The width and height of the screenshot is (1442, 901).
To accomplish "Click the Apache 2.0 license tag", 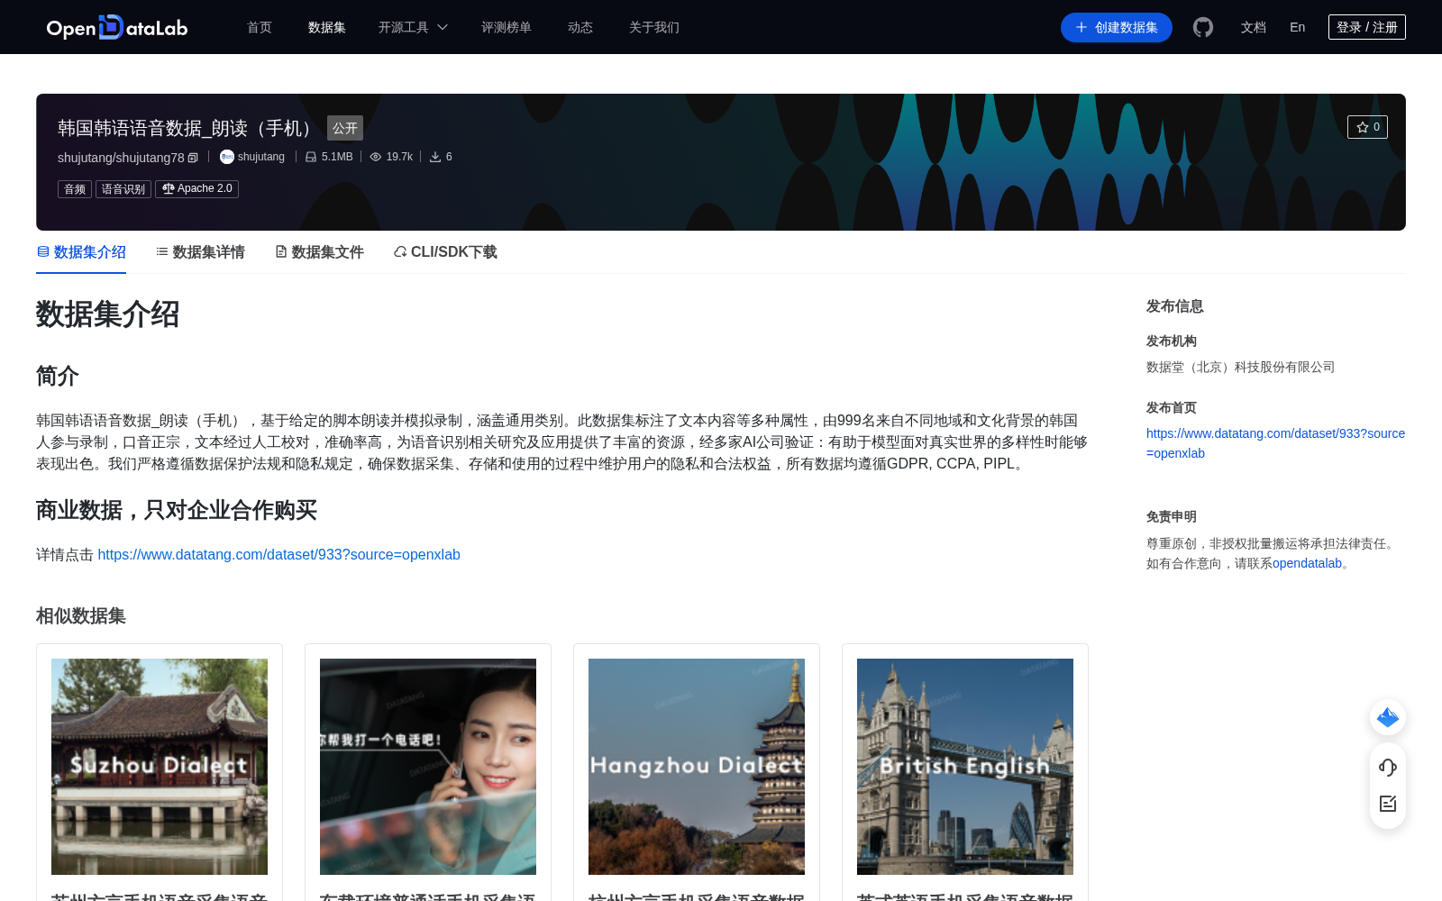I will pos(196,189).
